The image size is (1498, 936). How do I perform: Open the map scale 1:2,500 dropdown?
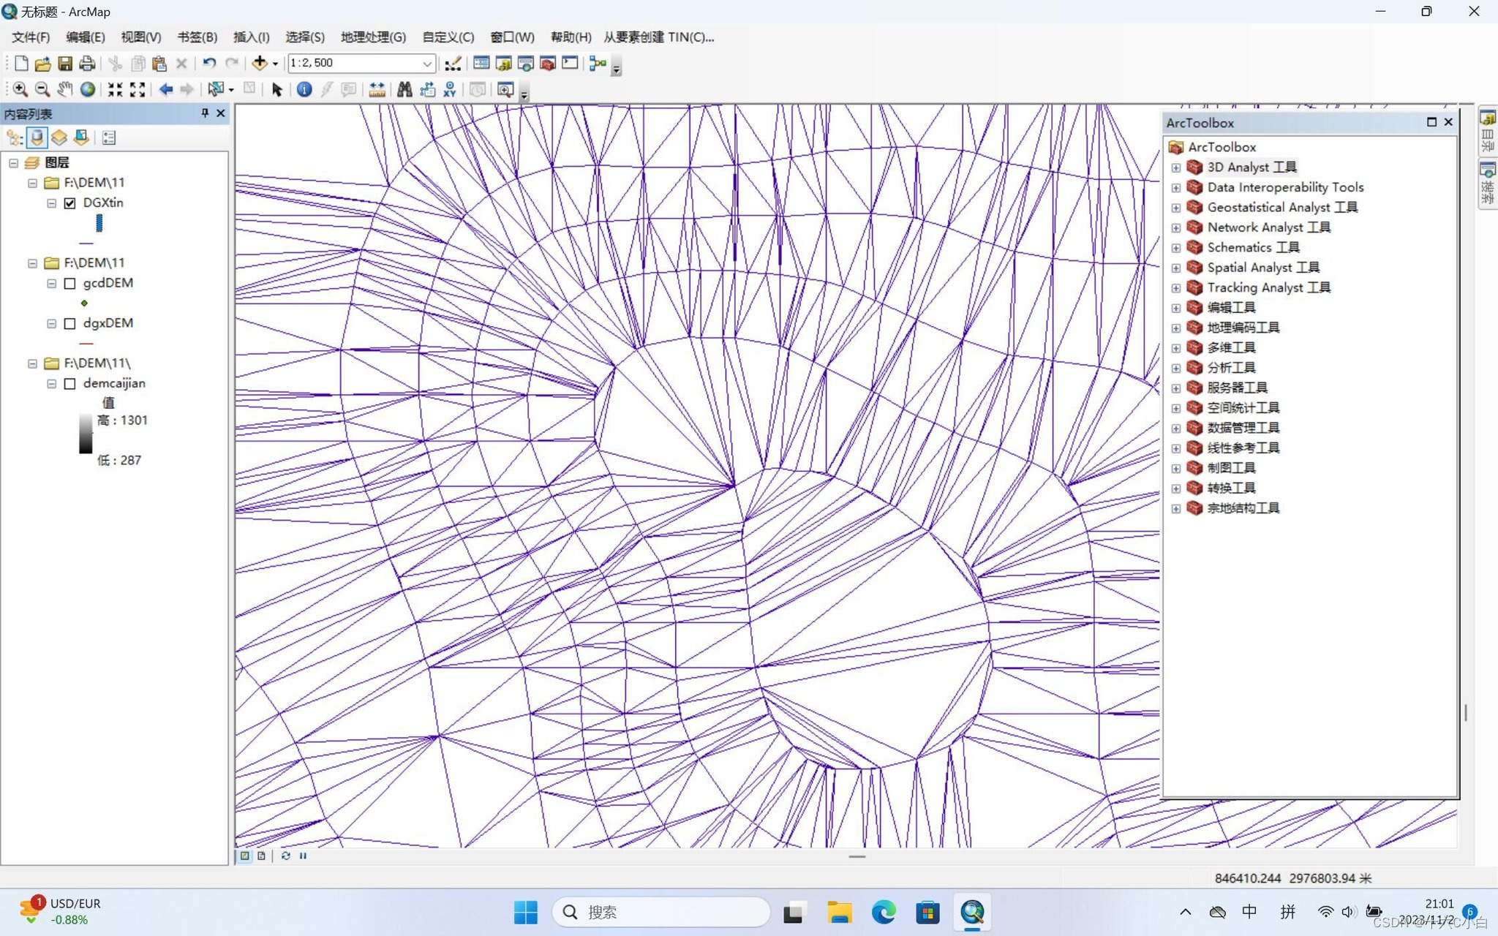click(x=427, y=64)
